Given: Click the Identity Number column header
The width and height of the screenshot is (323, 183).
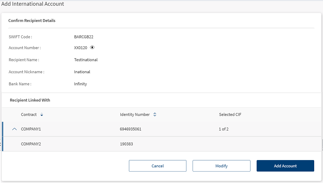Looking at the screenshot, I should (x=135, y=114).
